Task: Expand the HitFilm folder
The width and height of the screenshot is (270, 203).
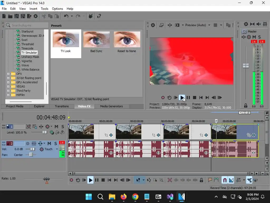Action: click(x=8, y=95)
